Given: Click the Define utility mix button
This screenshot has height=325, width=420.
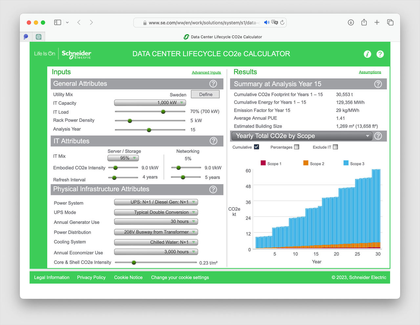Looking at the screenshot, I should [205, 95].
